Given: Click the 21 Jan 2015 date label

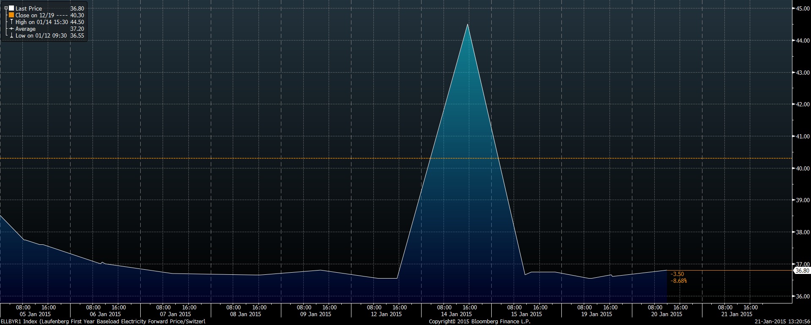Looking at the screenshot, I should click(737, 314).
